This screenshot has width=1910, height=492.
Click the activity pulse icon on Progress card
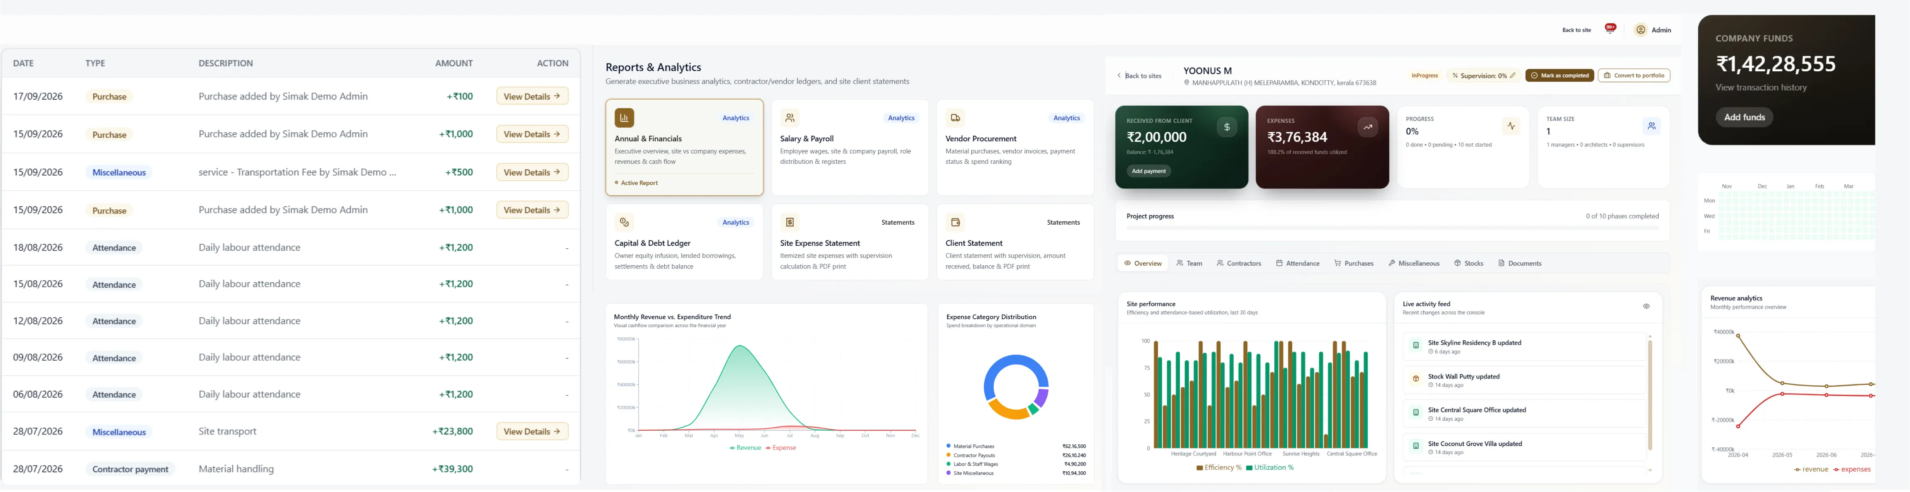1510,127
